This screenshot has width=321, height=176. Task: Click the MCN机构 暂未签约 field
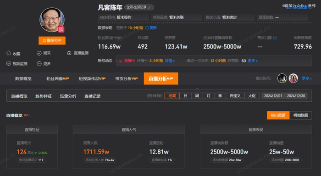point(123,17)
